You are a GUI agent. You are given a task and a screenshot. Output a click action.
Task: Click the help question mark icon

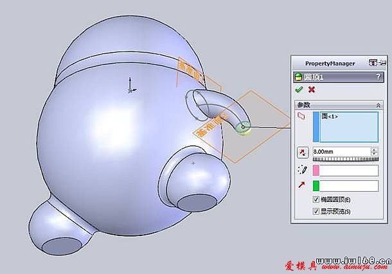pyautogui.click(x=378, y=76)
